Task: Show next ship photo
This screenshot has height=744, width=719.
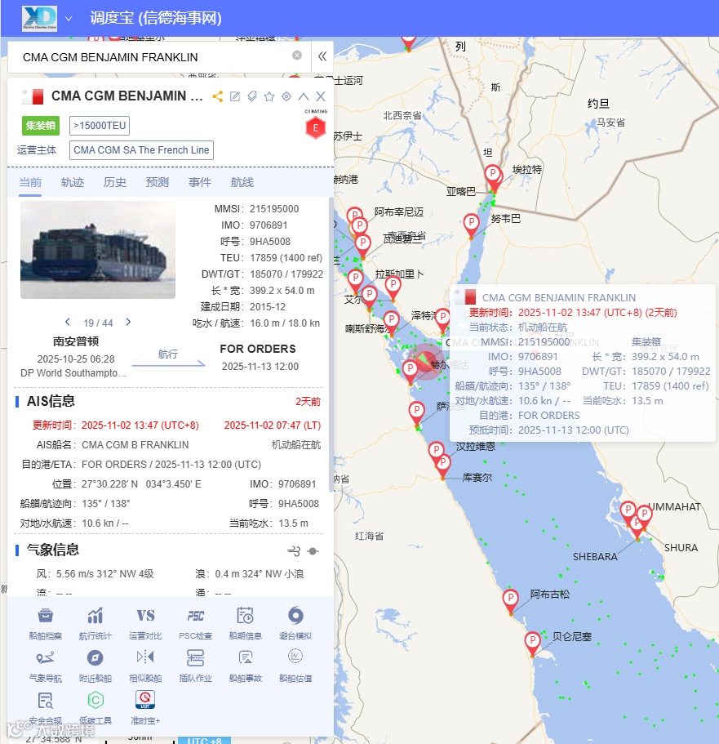Action: point(128,322)
